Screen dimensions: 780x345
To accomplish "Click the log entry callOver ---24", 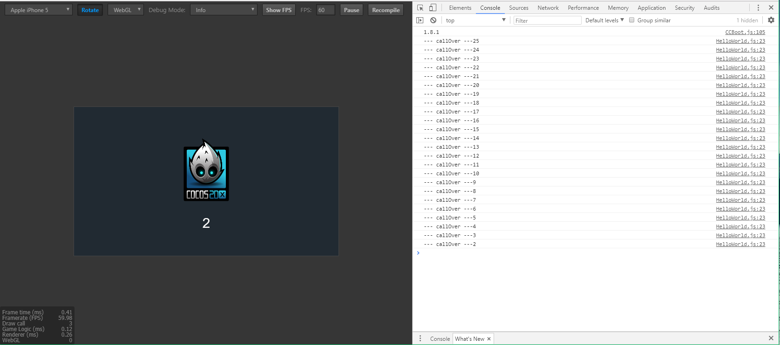I will 451,50.
